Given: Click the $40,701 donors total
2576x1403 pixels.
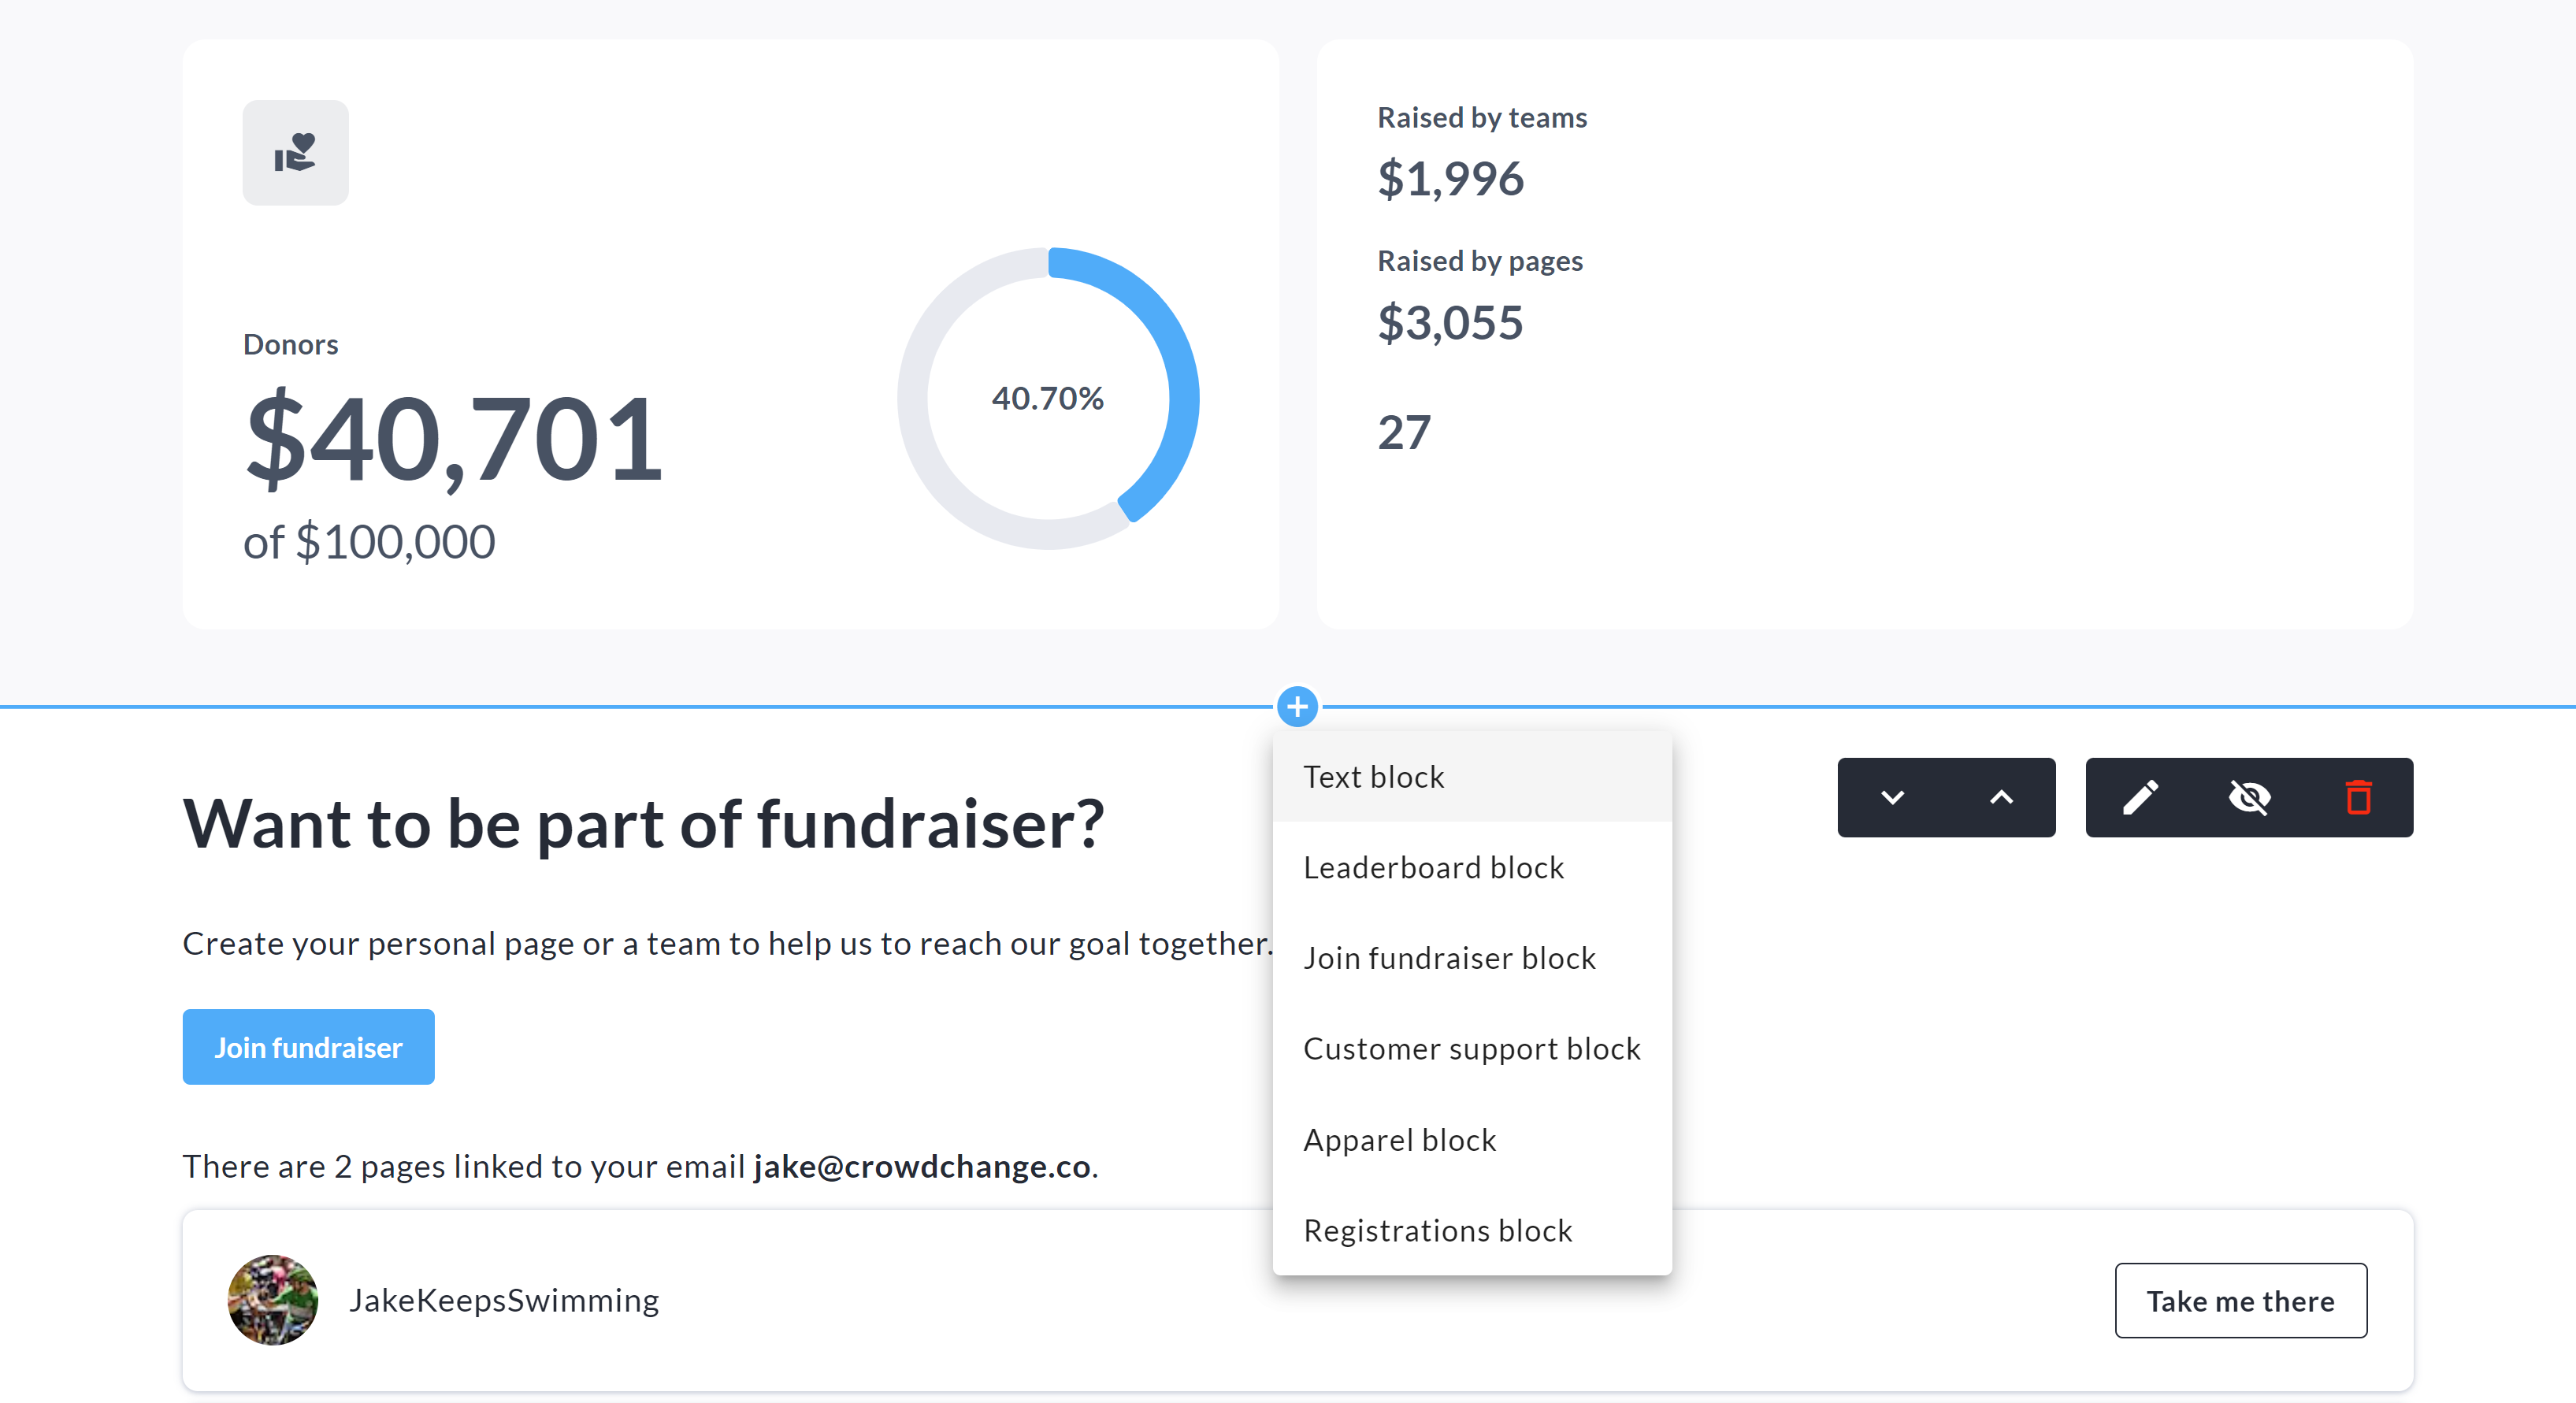Looking at the screenshot, I should 454,438.
